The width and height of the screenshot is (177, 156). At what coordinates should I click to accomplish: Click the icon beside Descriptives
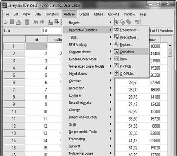(116, 37)
